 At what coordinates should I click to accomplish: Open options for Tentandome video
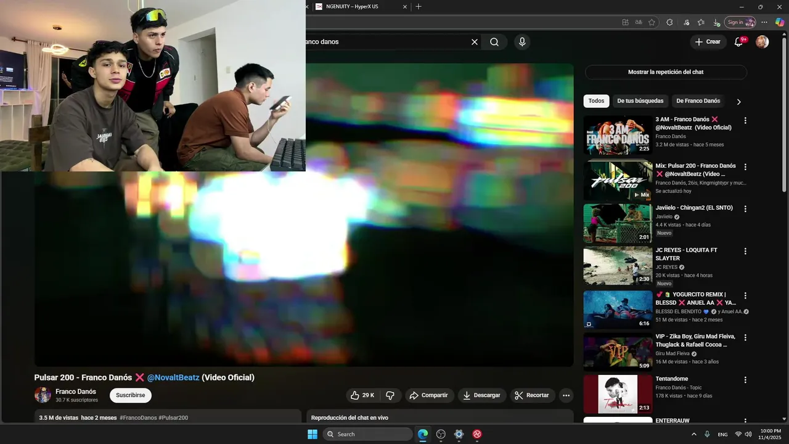pyautogui.click(x=745, y=380)
